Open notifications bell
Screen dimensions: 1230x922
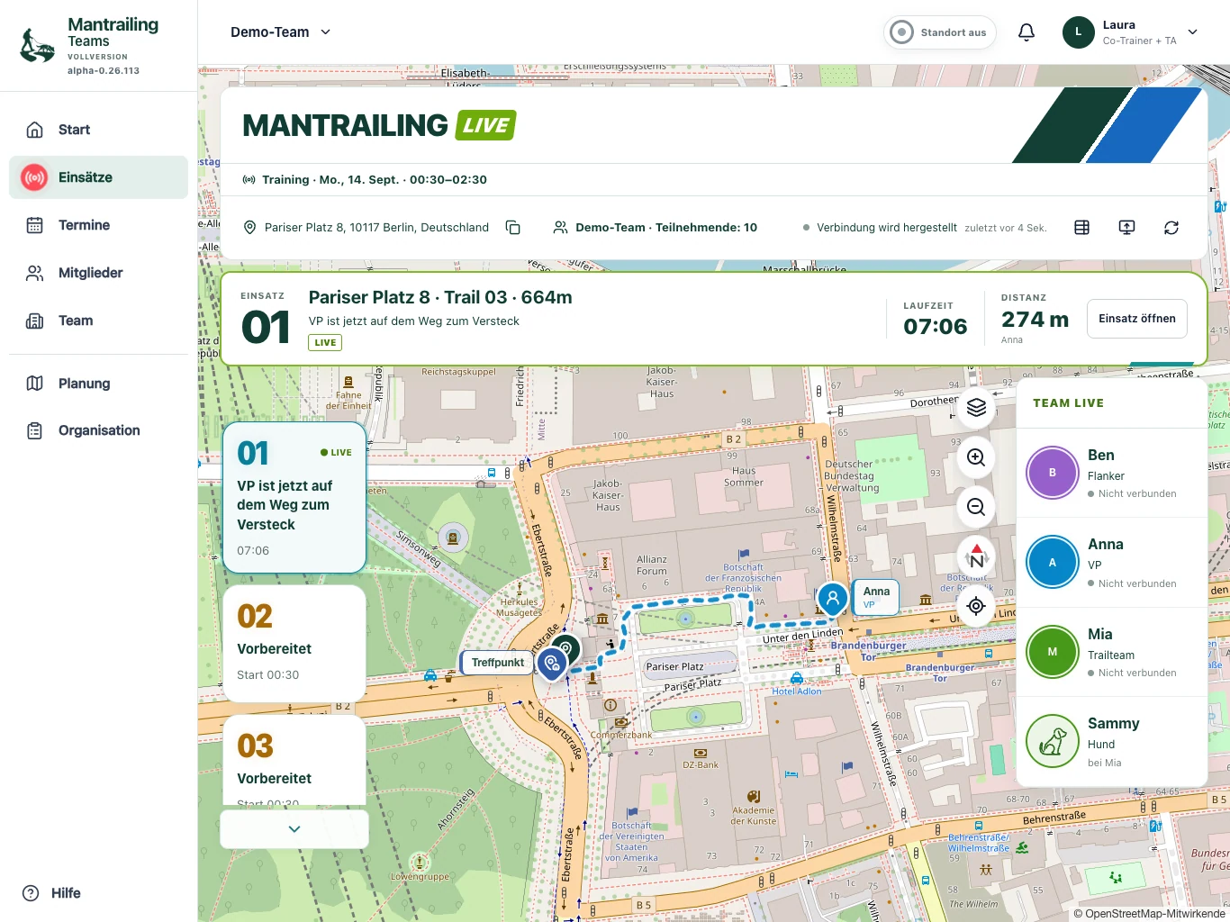(1027, 32)
